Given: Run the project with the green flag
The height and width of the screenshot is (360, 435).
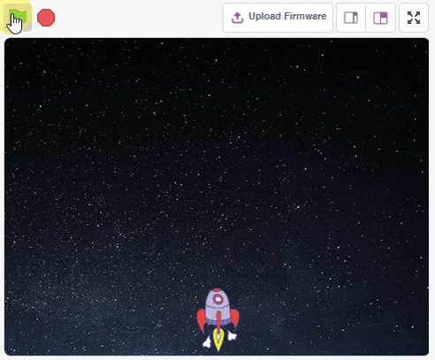Looking at the screenshot, I should pyautogui.click(x=18, y=17).
